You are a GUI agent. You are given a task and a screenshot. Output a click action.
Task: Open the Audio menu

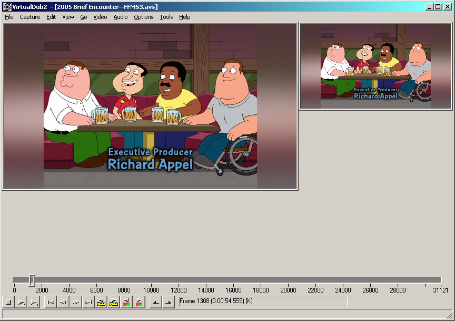click(x=121, y=17)
